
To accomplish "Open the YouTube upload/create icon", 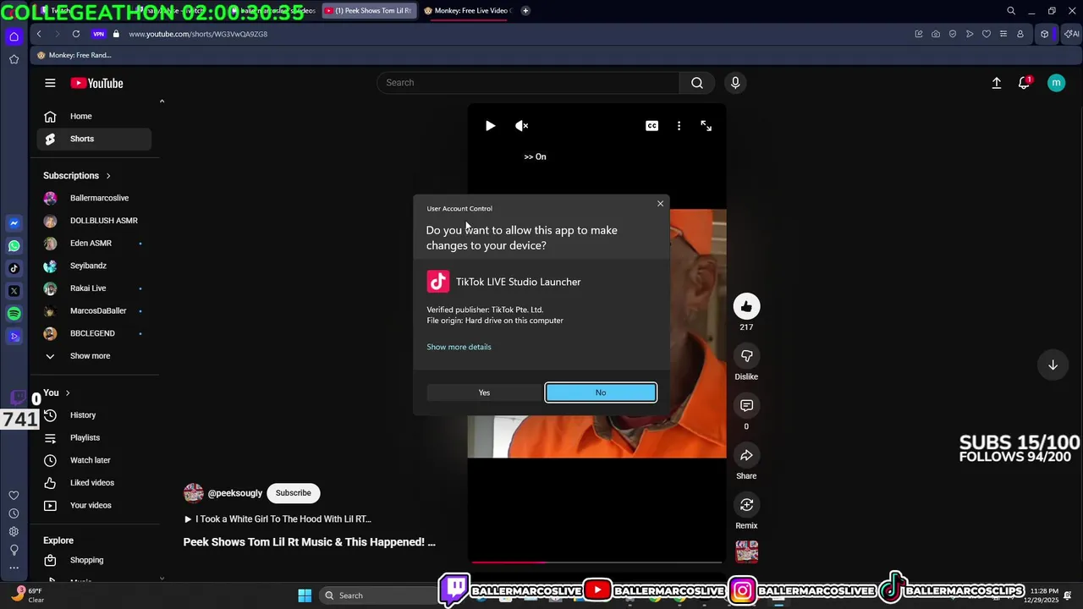I will tap(997, 83).
